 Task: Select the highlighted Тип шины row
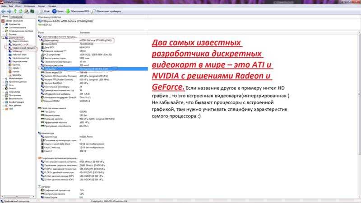coord(93,69)
